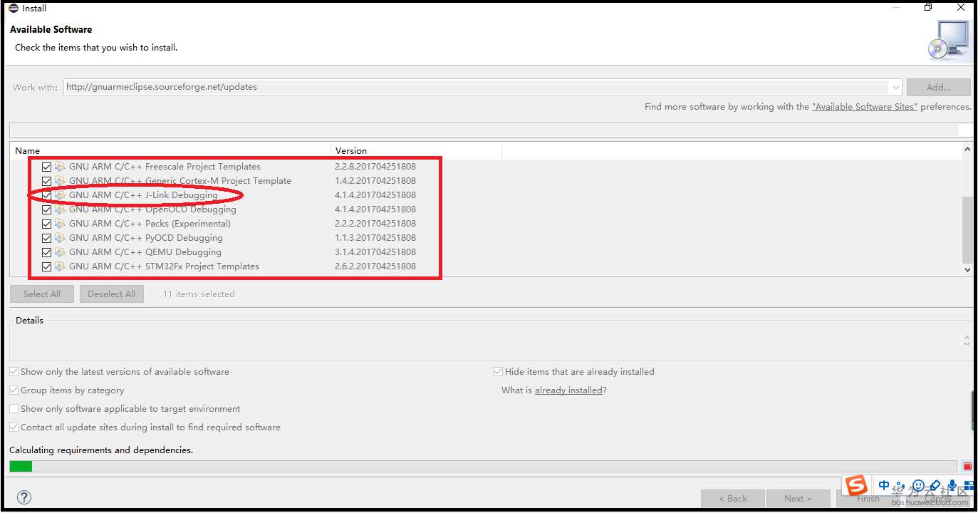This screenshot has width=978, height=513.
Task: Open the 'already installed' link
Action: click(568, 390)
